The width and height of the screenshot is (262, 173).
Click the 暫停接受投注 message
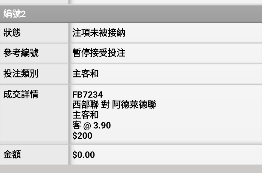coord(99,53)
